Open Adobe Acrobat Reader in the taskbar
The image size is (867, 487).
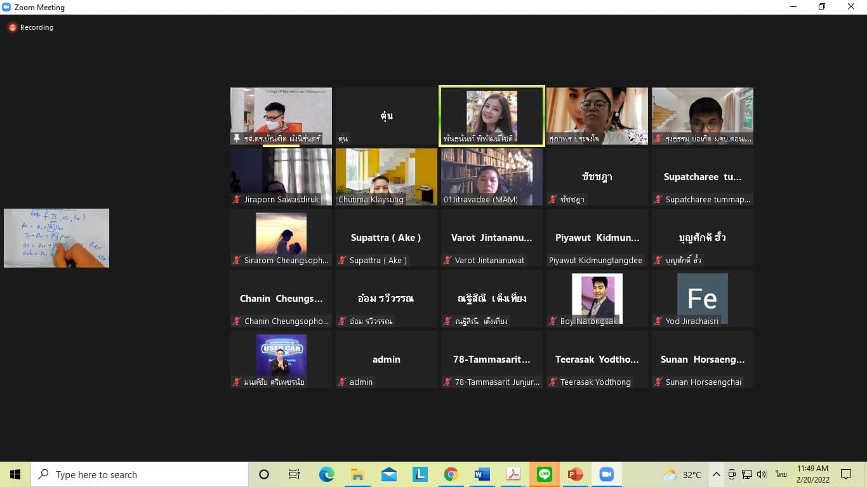[513, 474]
